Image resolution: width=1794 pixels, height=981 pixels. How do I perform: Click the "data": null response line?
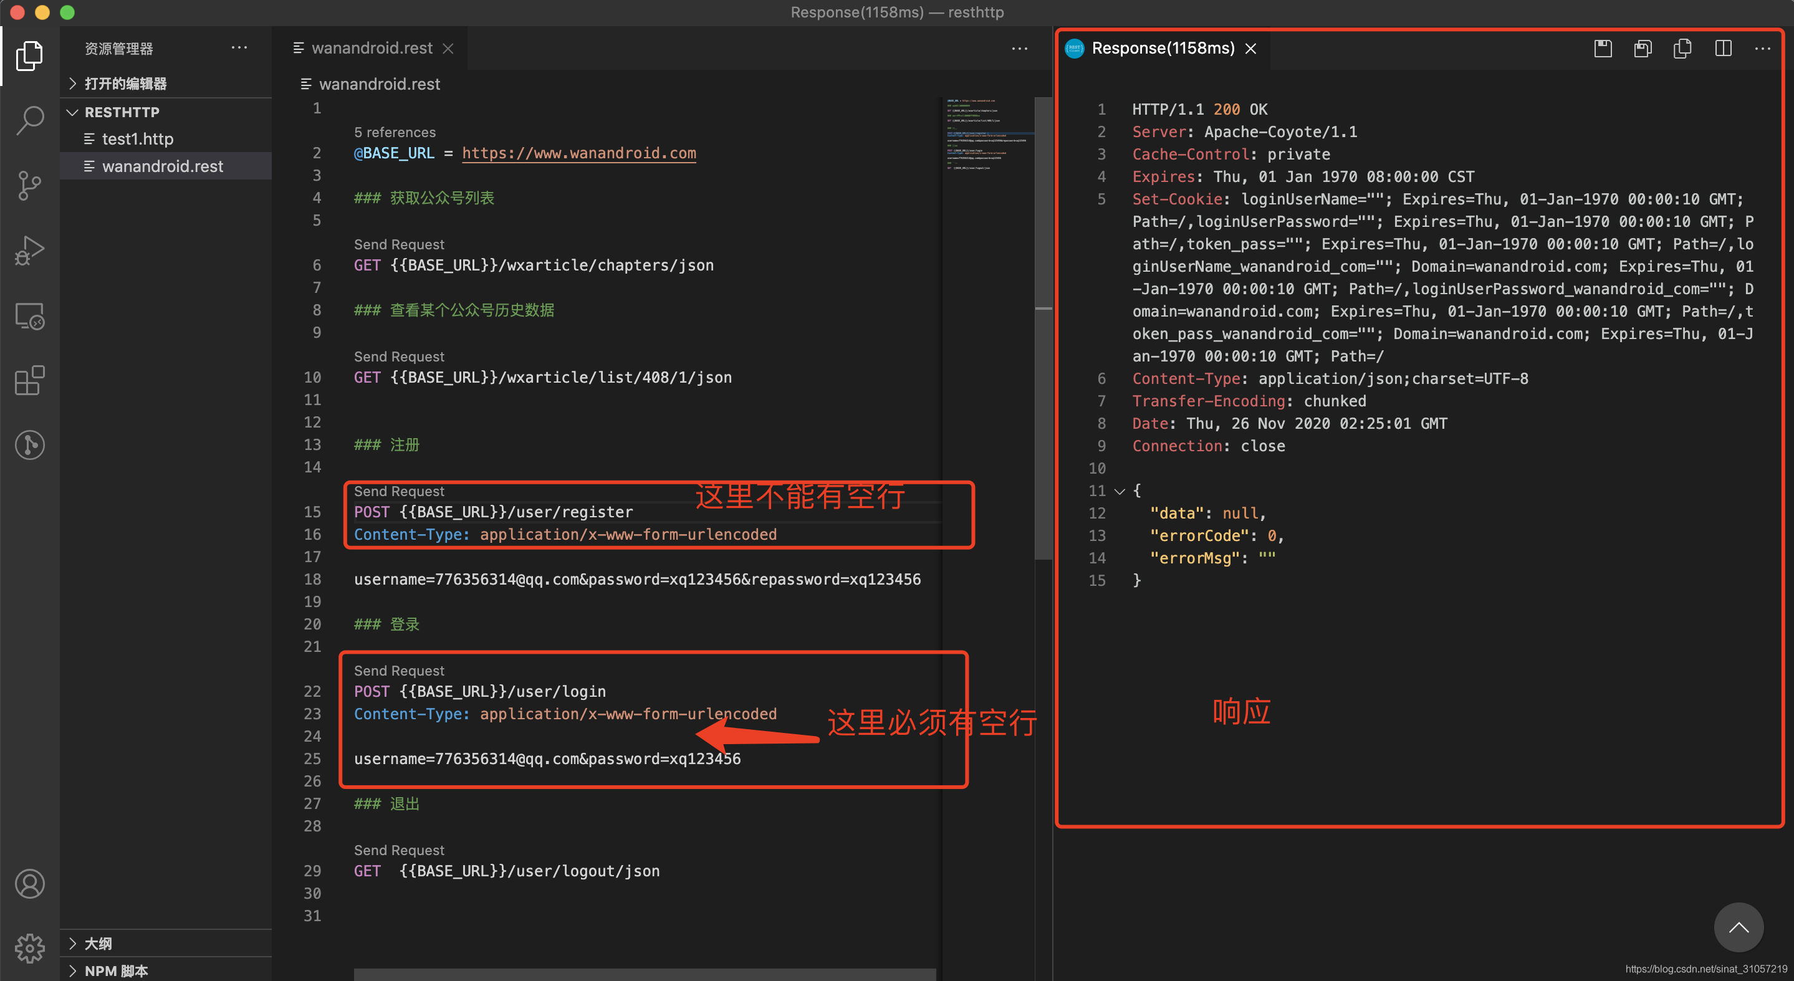click(1207, 513)
